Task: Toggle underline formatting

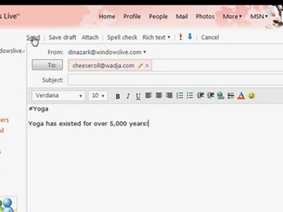Action: (138, 96)
